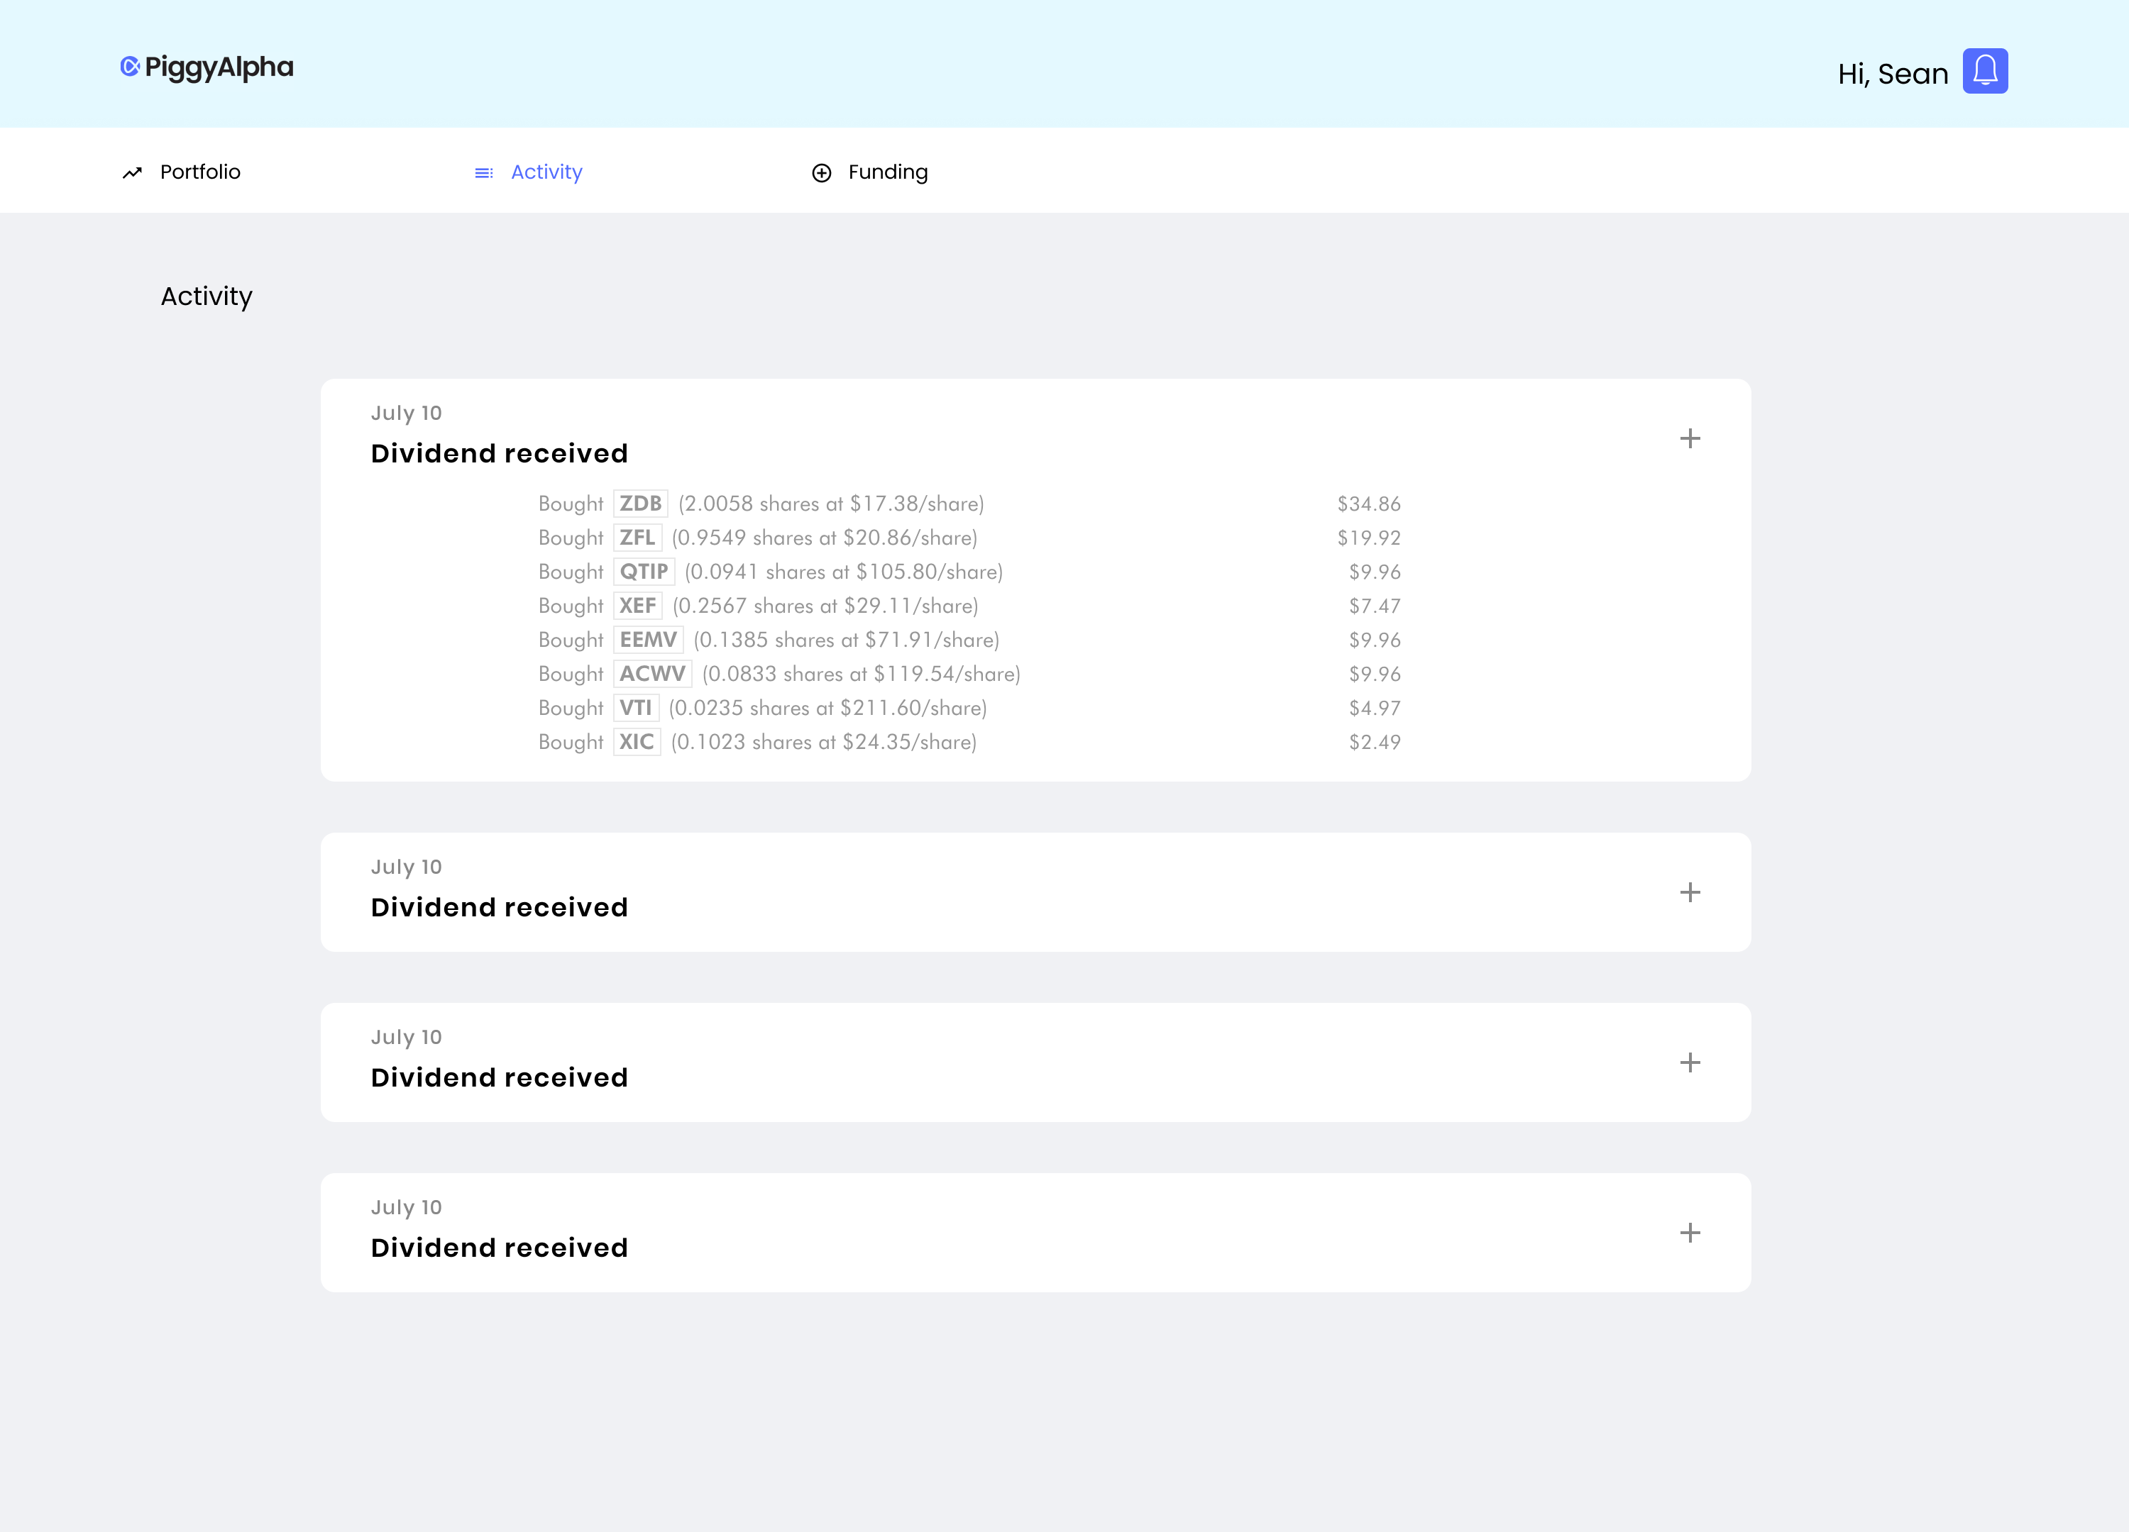
Task: Select the Activity tab label
Action: tap(546, 172)
